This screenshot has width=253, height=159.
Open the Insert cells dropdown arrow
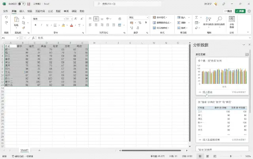point(189,17)
